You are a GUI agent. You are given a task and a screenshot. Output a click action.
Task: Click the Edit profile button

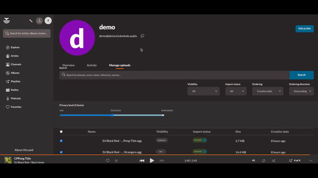pyautogui.click(x=305, y=29)
